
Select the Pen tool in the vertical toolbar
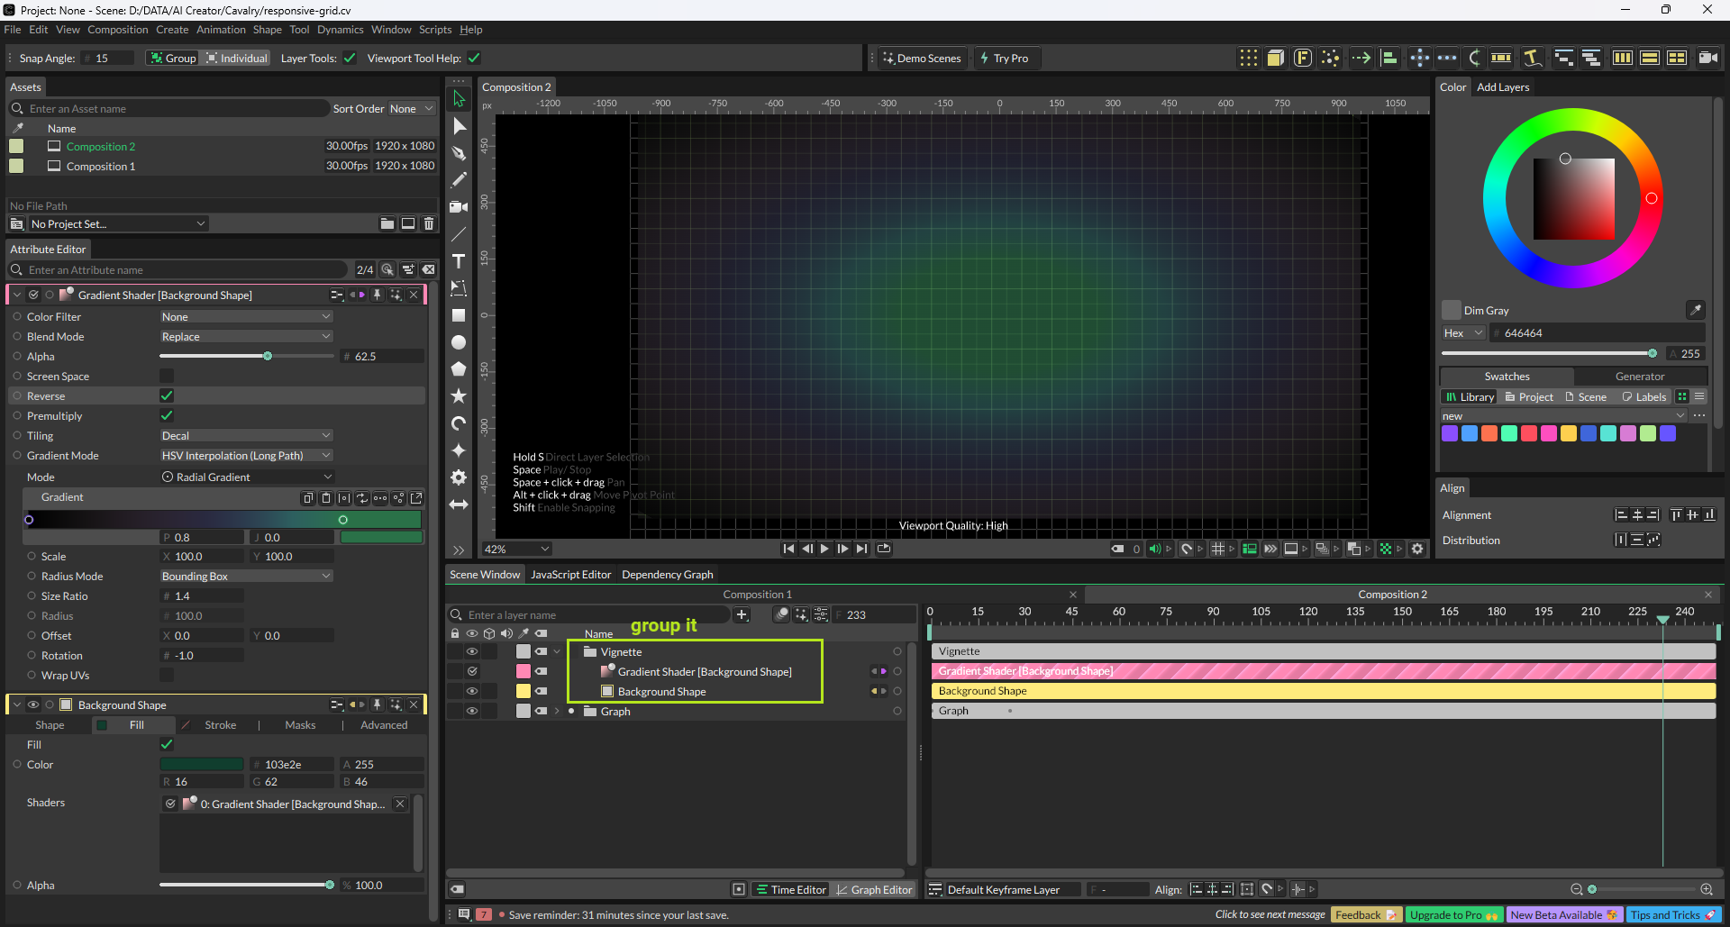459,153
